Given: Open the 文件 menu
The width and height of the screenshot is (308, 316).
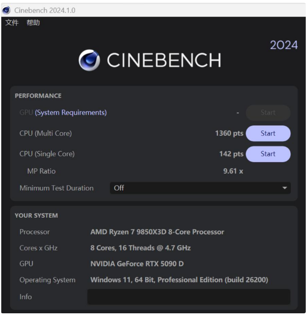Looking at the screenshot, I should click(12, 23).
